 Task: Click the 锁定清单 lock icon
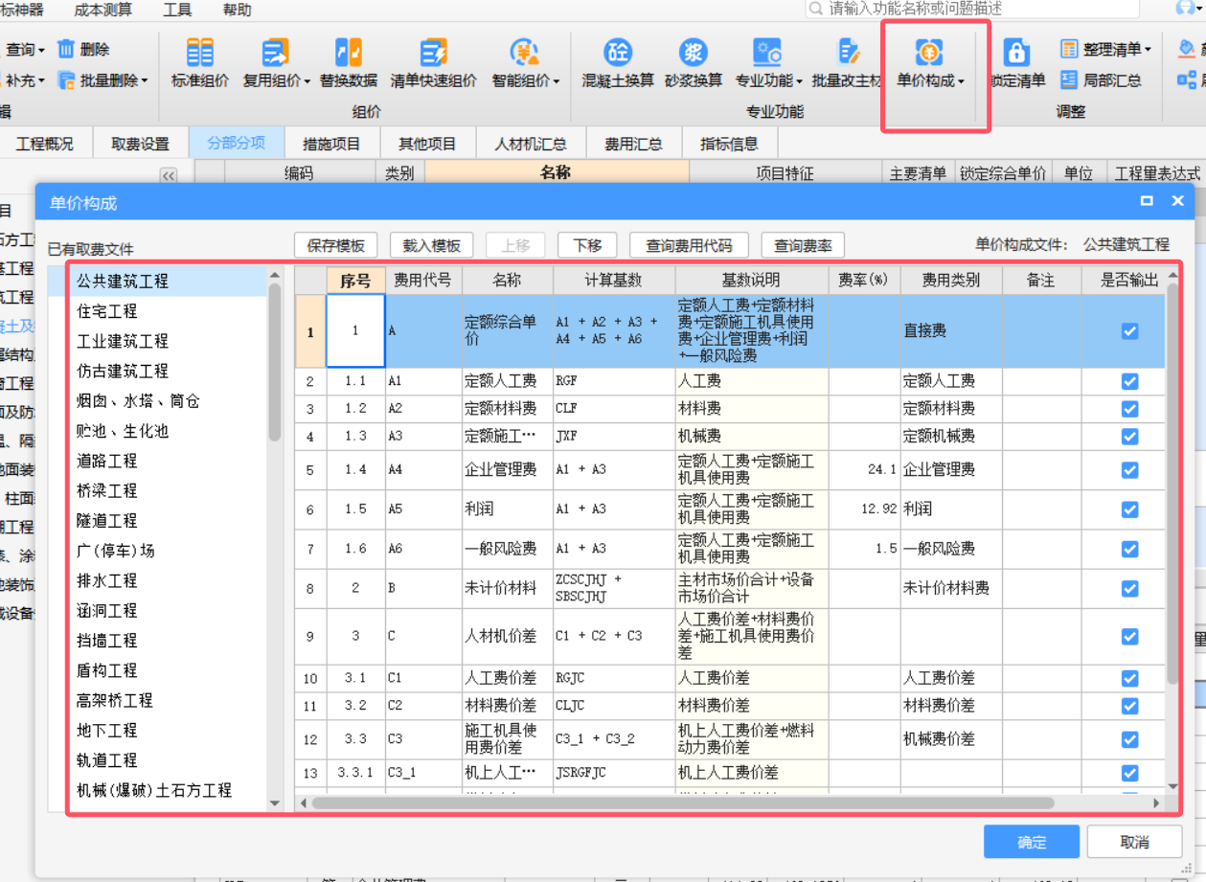1016,52
